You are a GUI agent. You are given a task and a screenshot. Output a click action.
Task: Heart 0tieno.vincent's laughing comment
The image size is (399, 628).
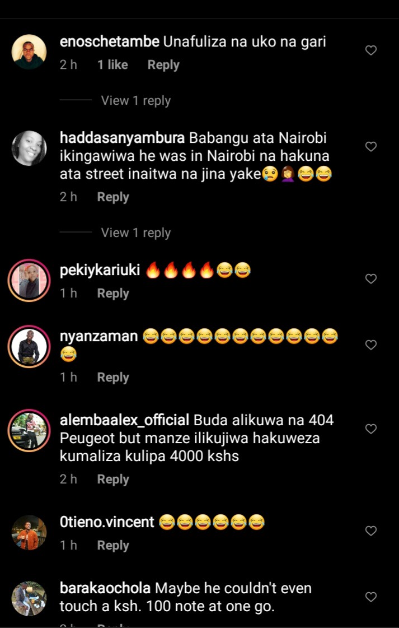pos(371,531)
